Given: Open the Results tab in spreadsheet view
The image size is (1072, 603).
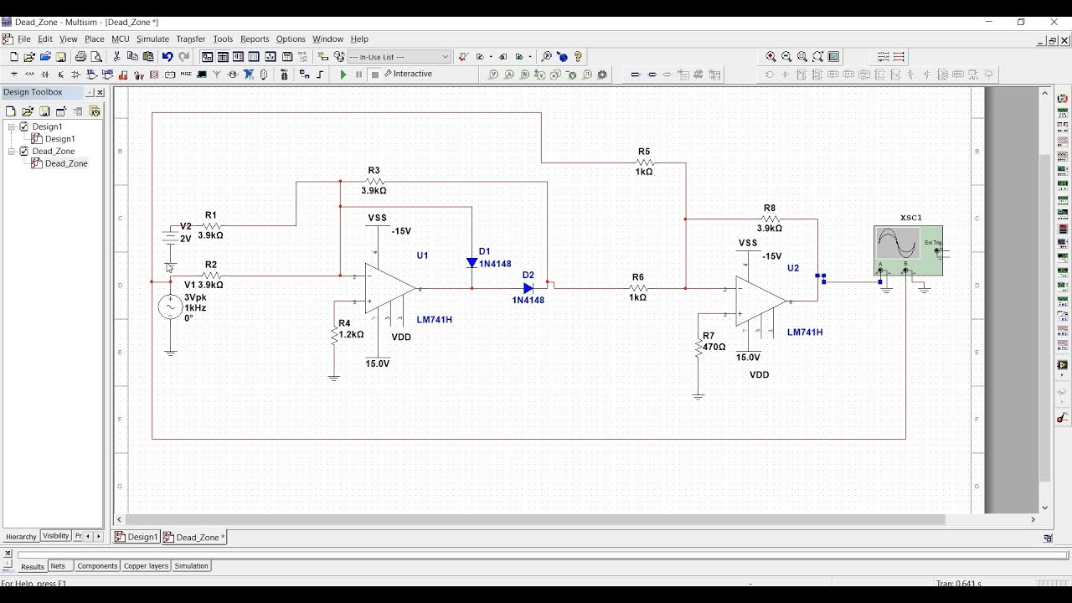Looking at the screenshot, I should pos(32,567).
